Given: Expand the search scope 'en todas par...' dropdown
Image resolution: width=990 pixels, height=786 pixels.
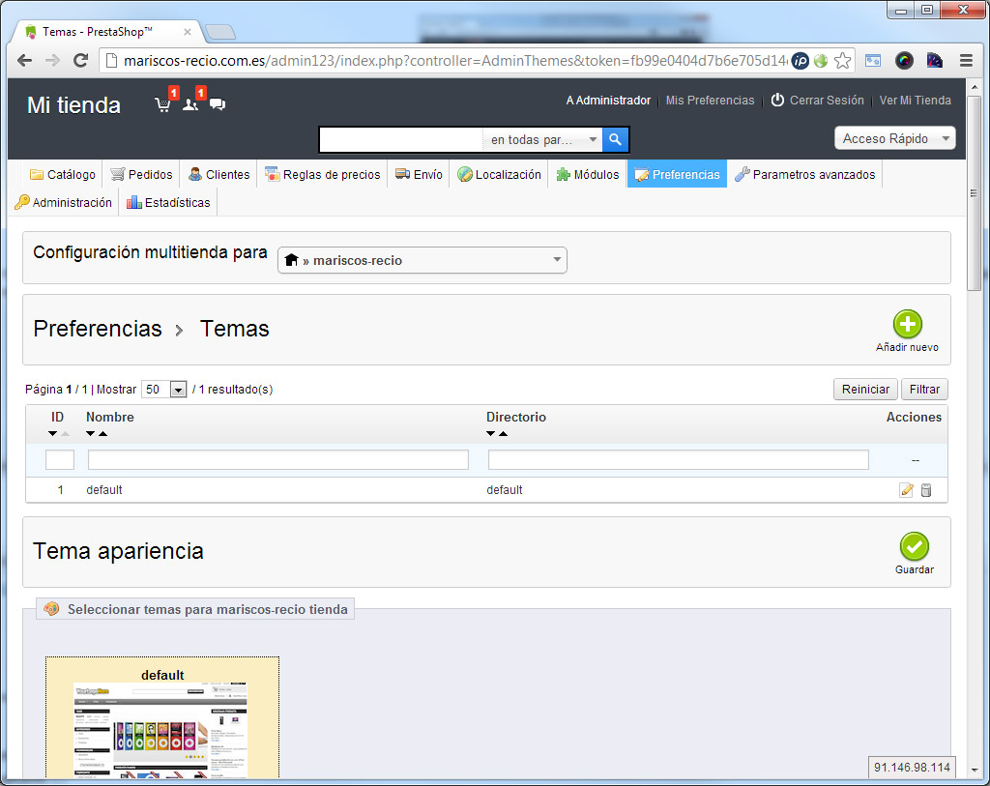Looking at the screenshot, I should (x=542, y=139).
